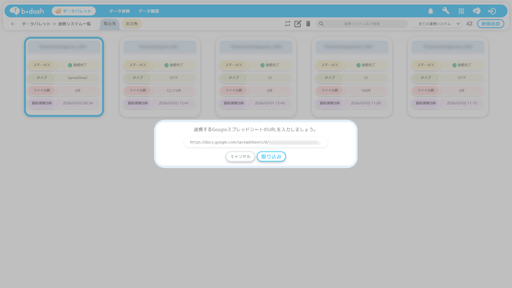Click the sync arrows icon
Viewport: 512px width, 288px height.
(x=288, y=24)
